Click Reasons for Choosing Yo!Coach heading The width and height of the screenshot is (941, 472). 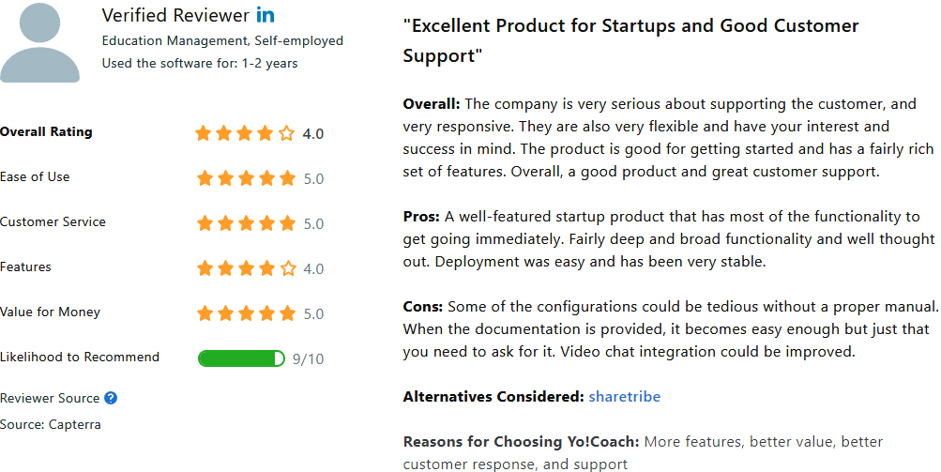click(522, 442)
